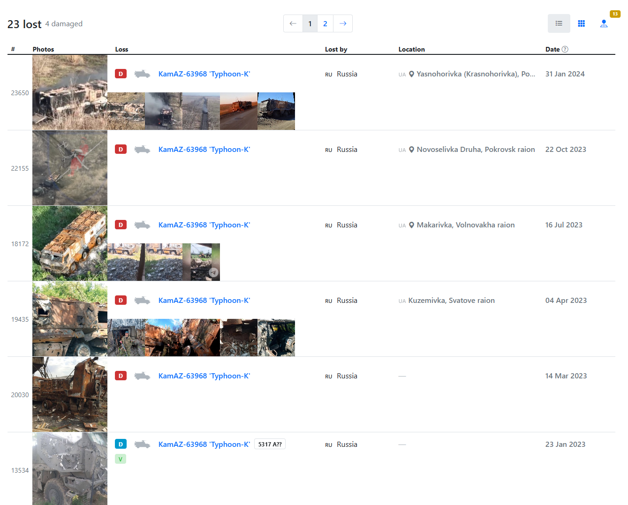This screenshot has width=628, height=505.
Task: Click entry number 23650
Action: [x=20, y=93]
